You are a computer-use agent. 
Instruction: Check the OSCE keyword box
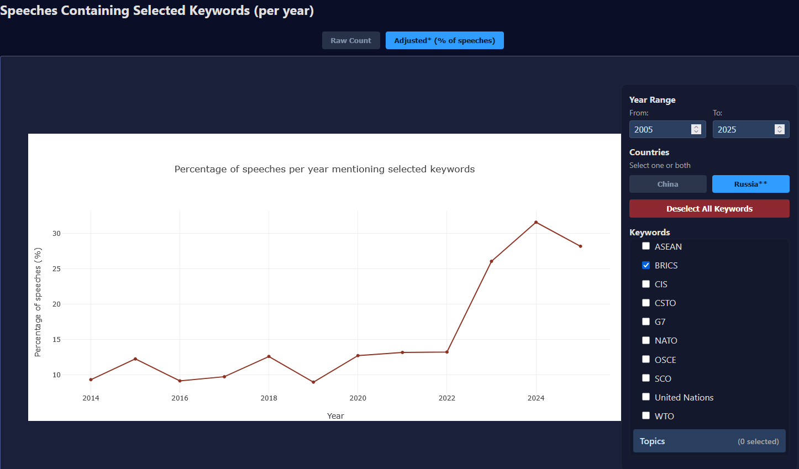(646, 360)
